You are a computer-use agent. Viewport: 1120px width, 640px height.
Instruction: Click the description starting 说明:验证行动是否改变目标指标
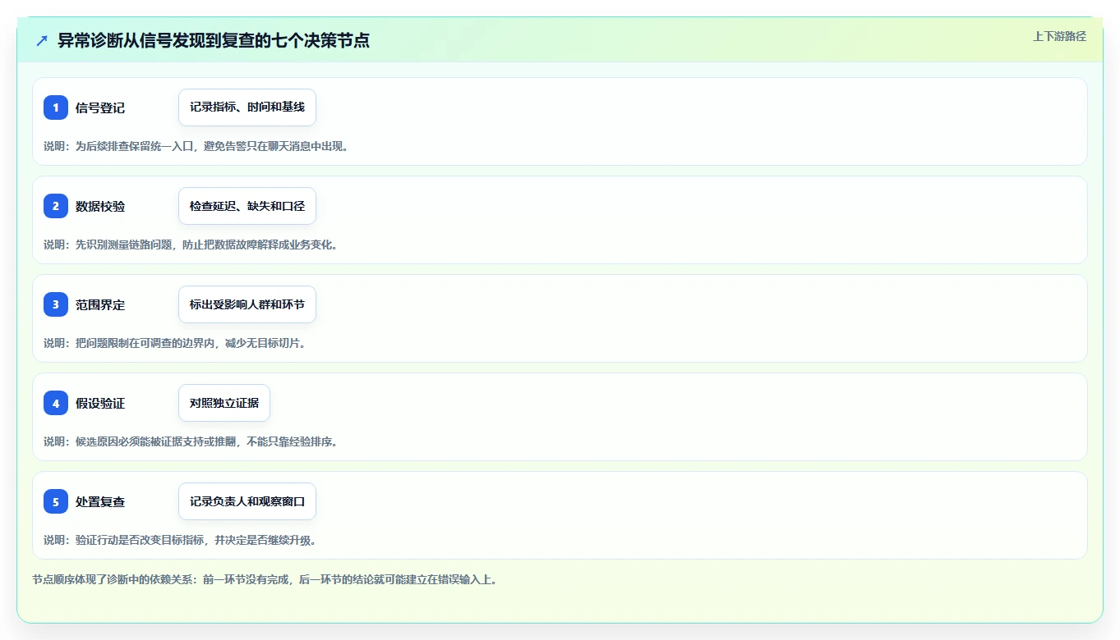(x=180, y=540)
